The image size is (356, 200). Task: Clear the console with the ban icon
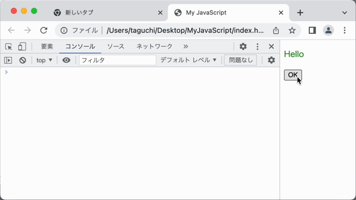click(x=22, y=60)
